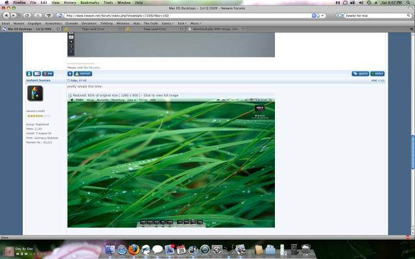Click the vertical scrollbar thumb of the page
This screenshot has height=259, width=415.
[x=412, y=152]
